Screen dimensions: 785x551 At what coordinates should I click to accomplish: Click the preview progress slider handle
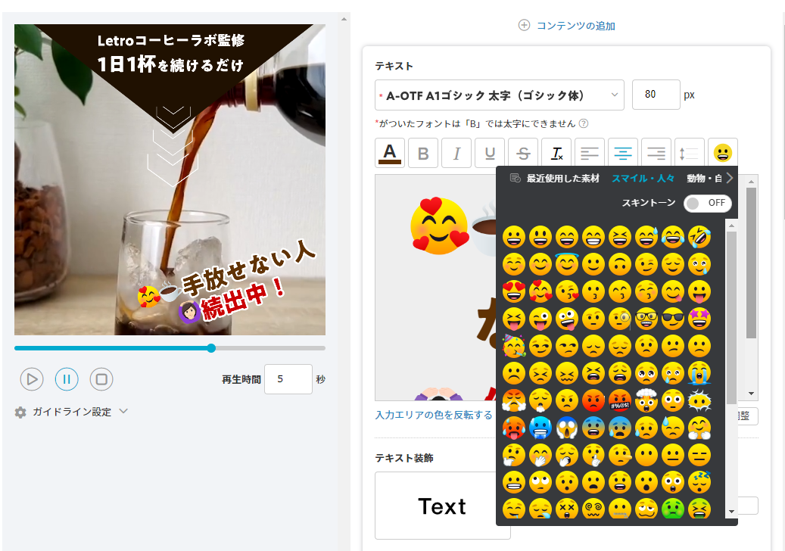coord(211,348)
